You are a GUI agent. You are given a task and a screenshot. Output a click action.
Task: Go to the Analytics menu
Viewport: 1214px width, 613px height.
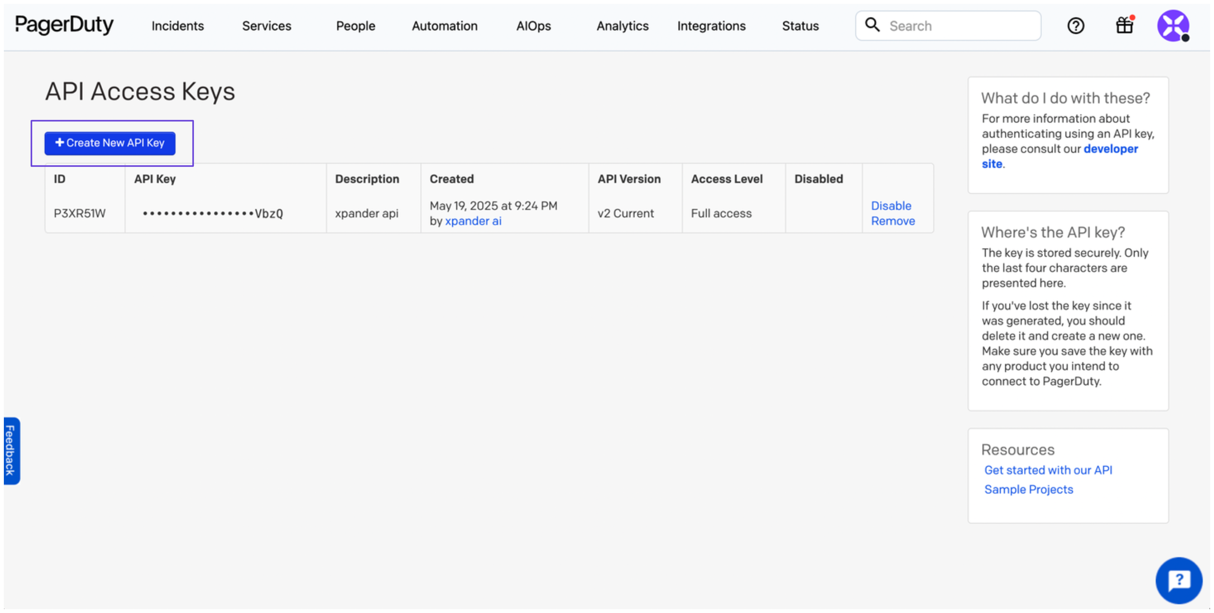point(622,26)
